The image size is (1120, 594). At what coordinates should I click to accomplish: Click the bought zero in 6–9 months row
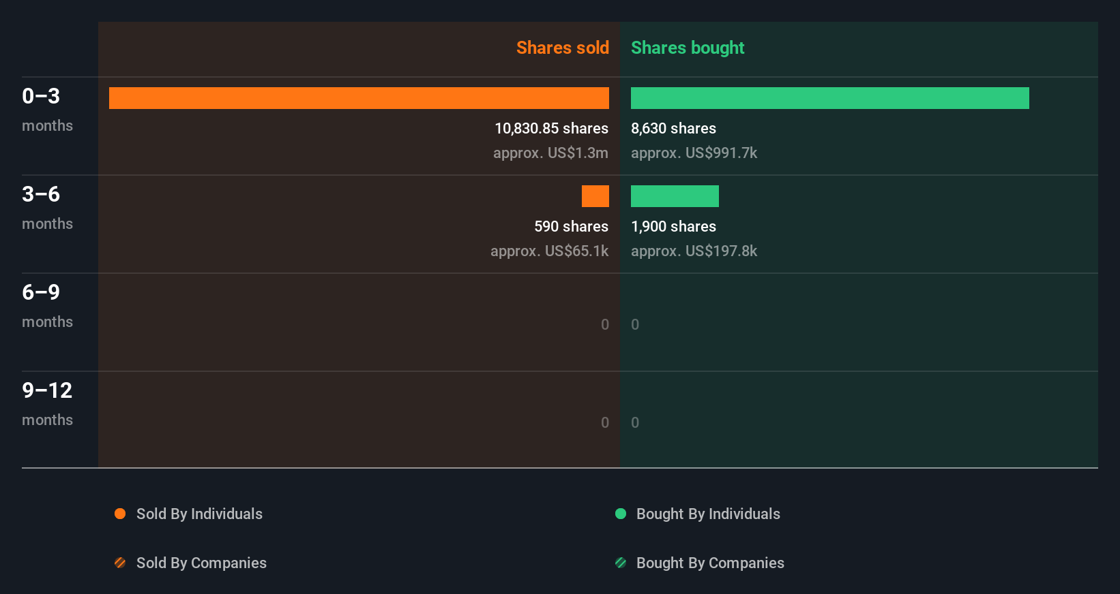pos(635,325)
